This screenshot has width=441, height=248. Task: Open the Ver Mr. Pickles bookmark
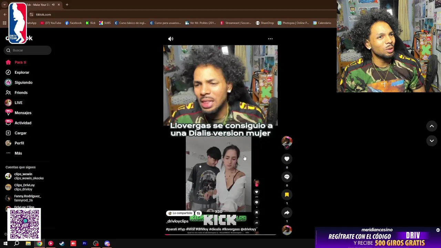pyautogui.click(x=201, y=23)
